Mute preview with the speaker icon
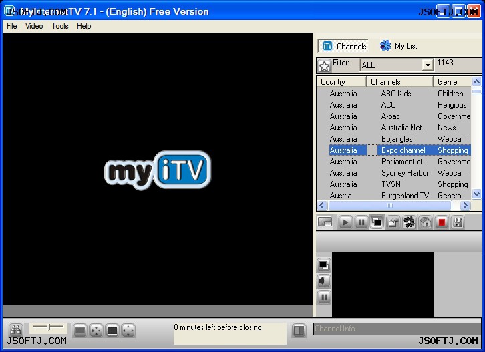The image size is (485, 352). pyautogui.click(x=324, y=281)
